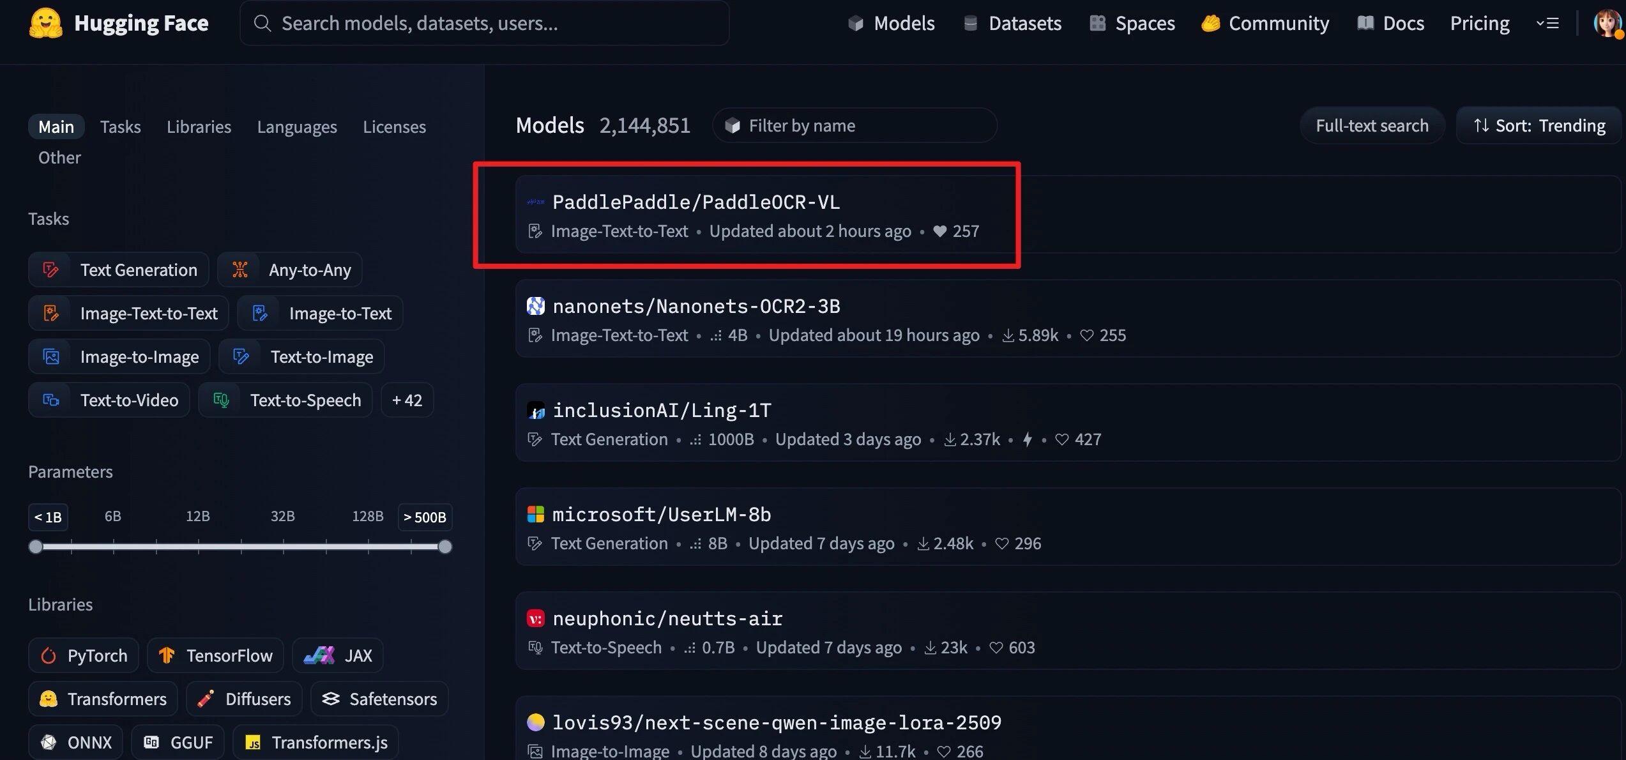The width and height of the screenshot is (1626, 760).
Task: Click the Hugging Face logo icon
Action: click(x=45, y=23)
